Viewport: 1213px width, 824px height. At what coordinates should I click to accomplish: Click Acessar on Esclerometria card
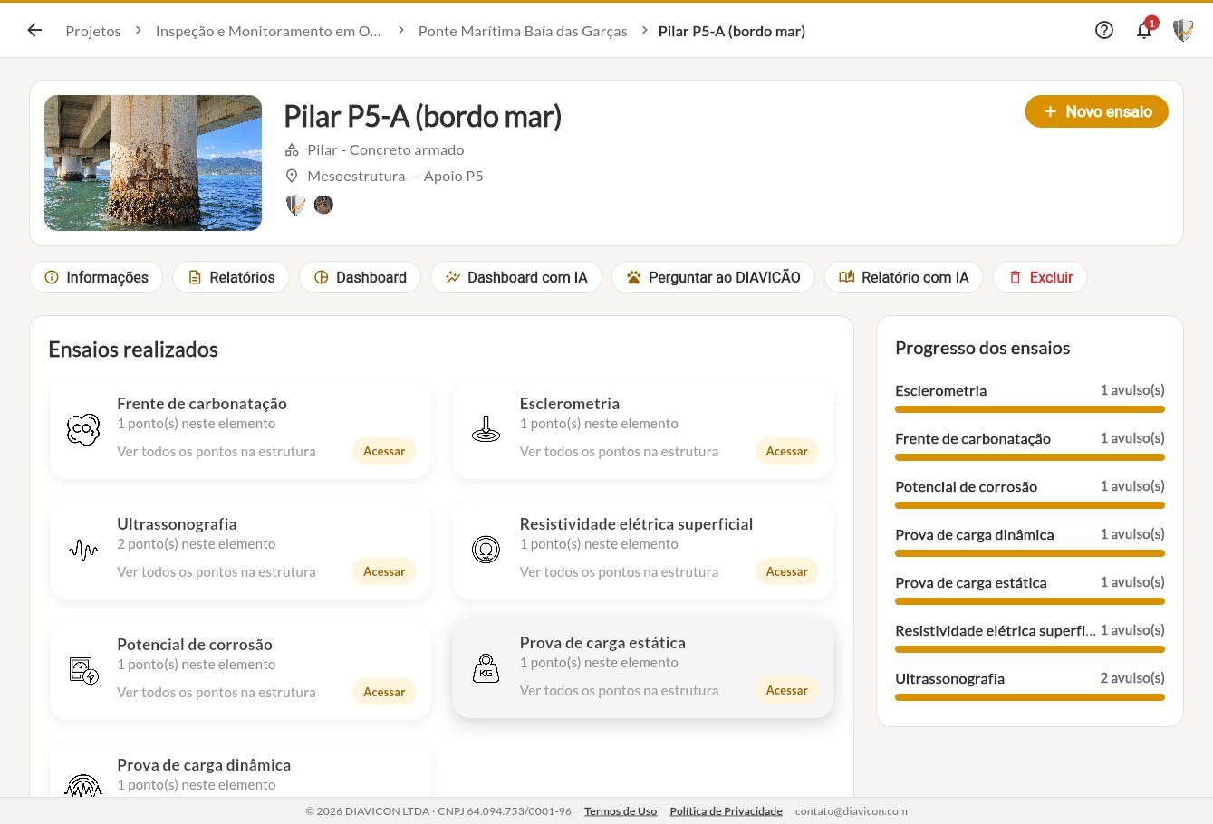pyautogui.click(x=786, y=451)
